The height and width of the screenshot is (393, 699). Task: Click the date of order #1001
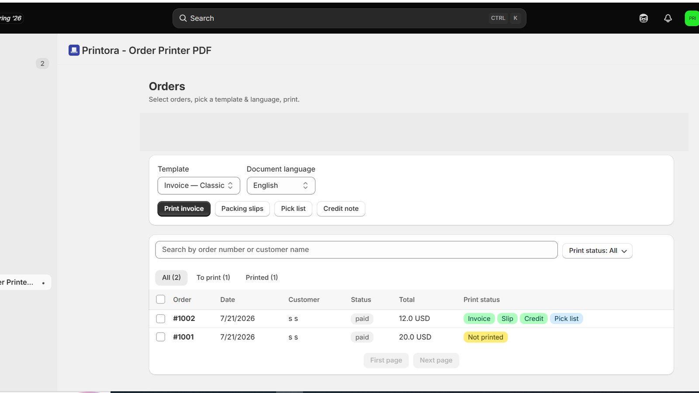[x=238, y=337]
